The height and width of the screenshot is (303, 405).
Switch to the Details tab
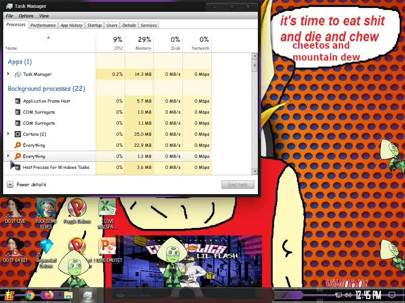129,25
